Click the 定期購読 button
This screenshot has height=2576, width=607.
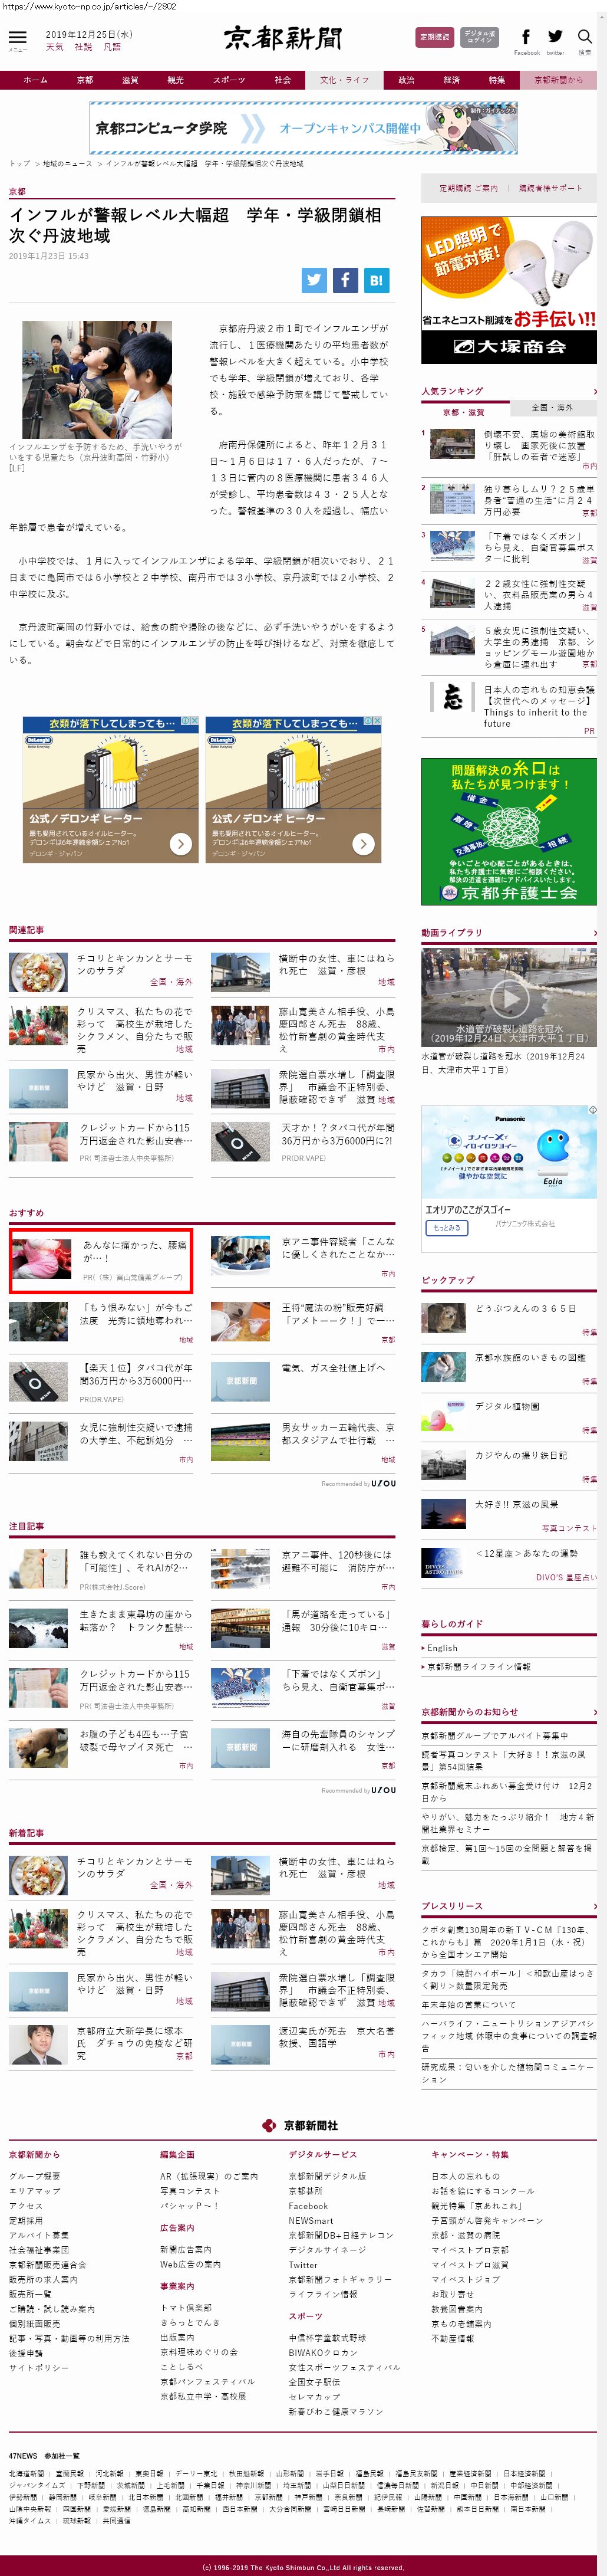(x=434, y=37)
